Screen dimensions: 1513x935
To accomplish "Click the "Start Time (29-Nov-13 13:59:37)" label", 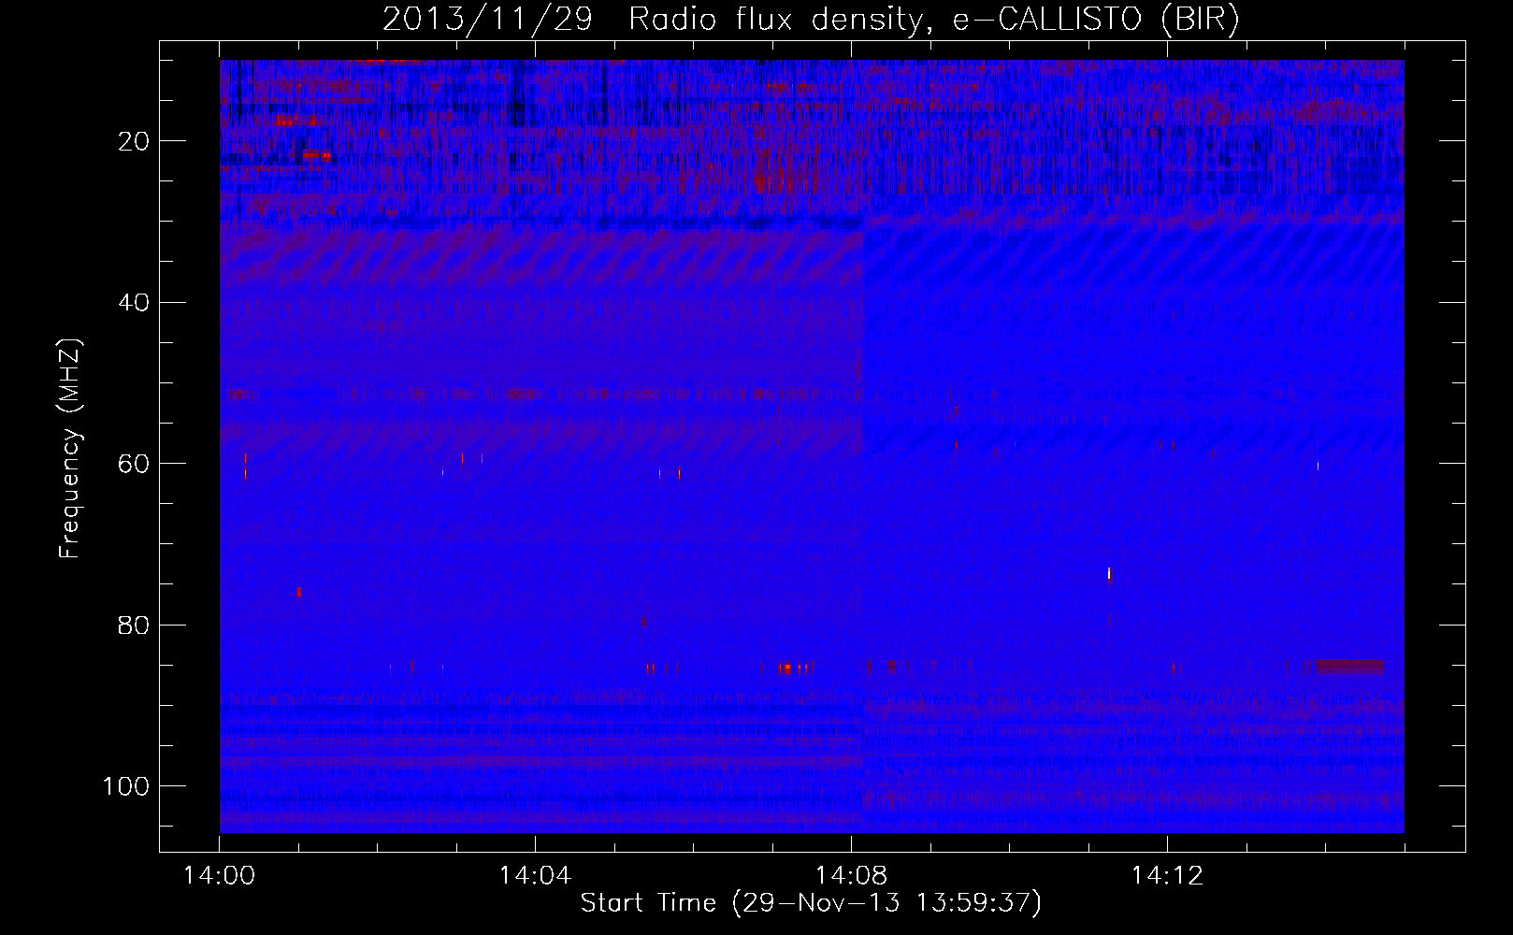I will tap(811, 903).
